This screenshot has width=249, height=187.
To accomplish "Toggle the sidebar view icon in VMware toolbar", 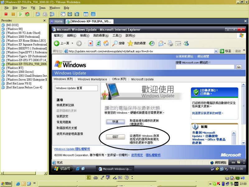I will pyautogui.click(x=63, y=14).
